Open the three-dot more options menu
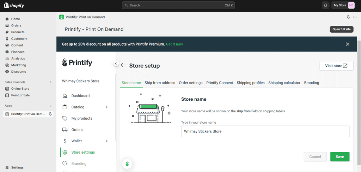 (355, 17)
